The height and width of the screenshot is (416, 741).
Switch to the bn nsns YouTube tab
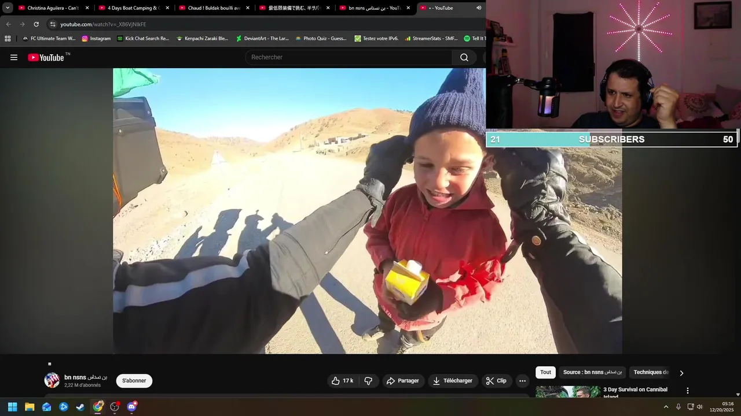click(375, 8)
